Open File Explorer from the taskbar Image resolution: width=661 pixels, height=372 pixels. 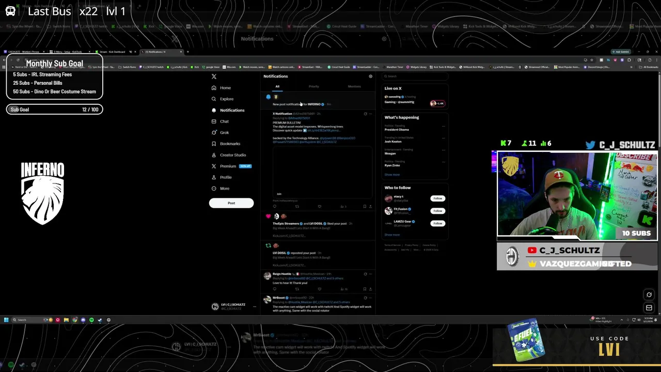pos(66,320)
